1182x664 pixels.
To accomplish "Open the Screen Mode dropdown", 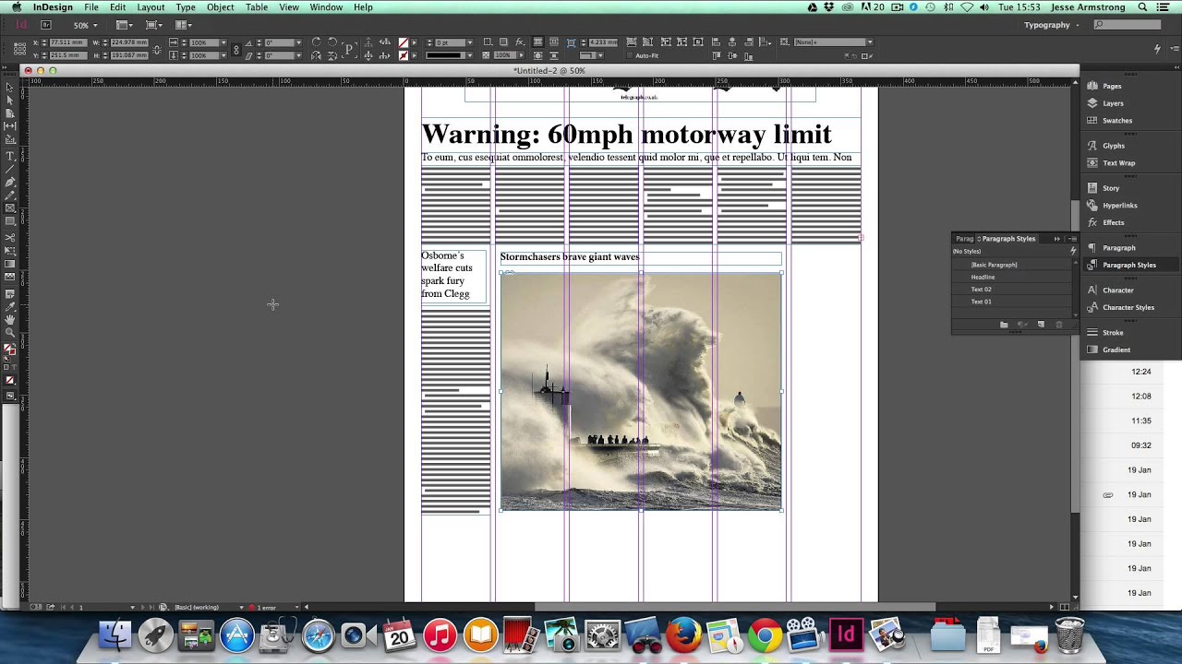I will pos(153,25).
